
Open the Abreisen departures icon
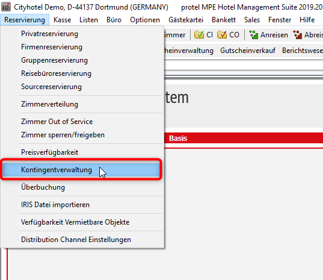pos(298,35)
